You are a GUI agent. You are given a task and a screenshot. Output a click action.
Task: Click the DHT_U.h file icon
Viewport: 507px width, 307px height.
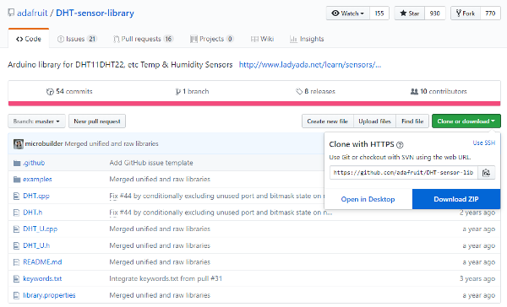[x=16, y=245]
